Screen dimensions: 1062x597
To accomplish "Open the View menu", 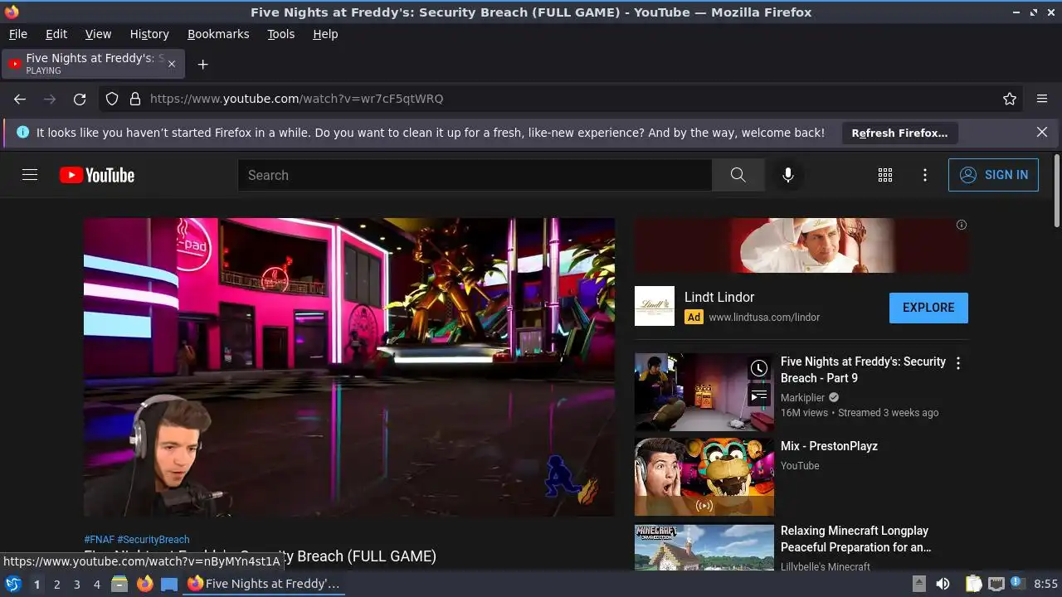I will tap(98, 34).
